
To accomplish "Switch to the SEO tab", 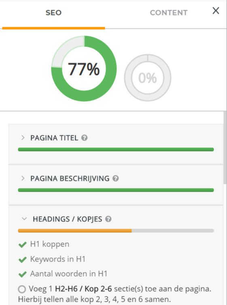I will (x=53, y=13).
